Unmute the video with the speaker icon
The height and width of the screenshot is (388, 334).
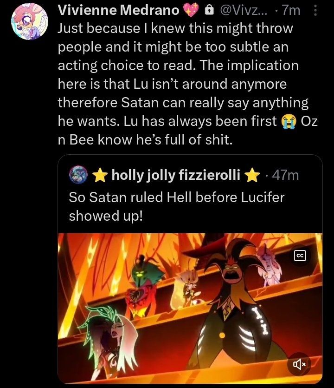pos(299,364)
